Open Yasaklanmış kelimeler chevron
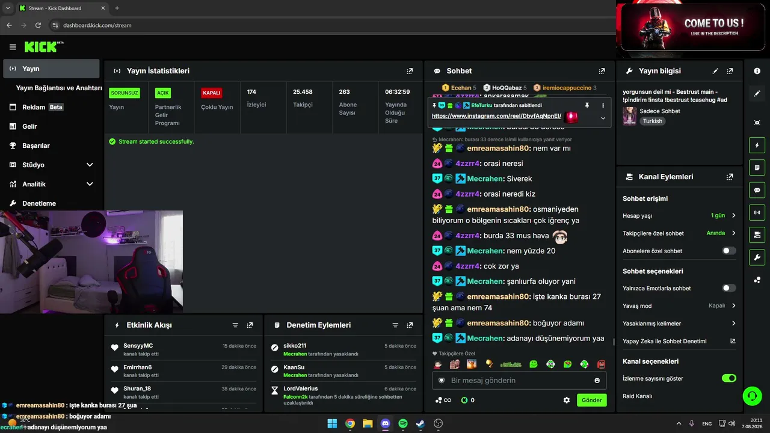This screenshot has width=770, height=433. tap(733, 324)
